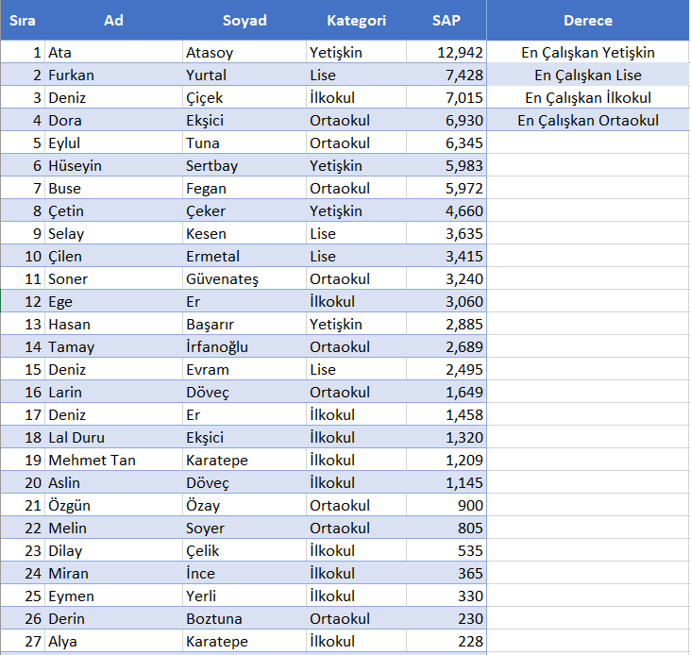
Task: Click the Sıra column header
Action: click(23, 20)
